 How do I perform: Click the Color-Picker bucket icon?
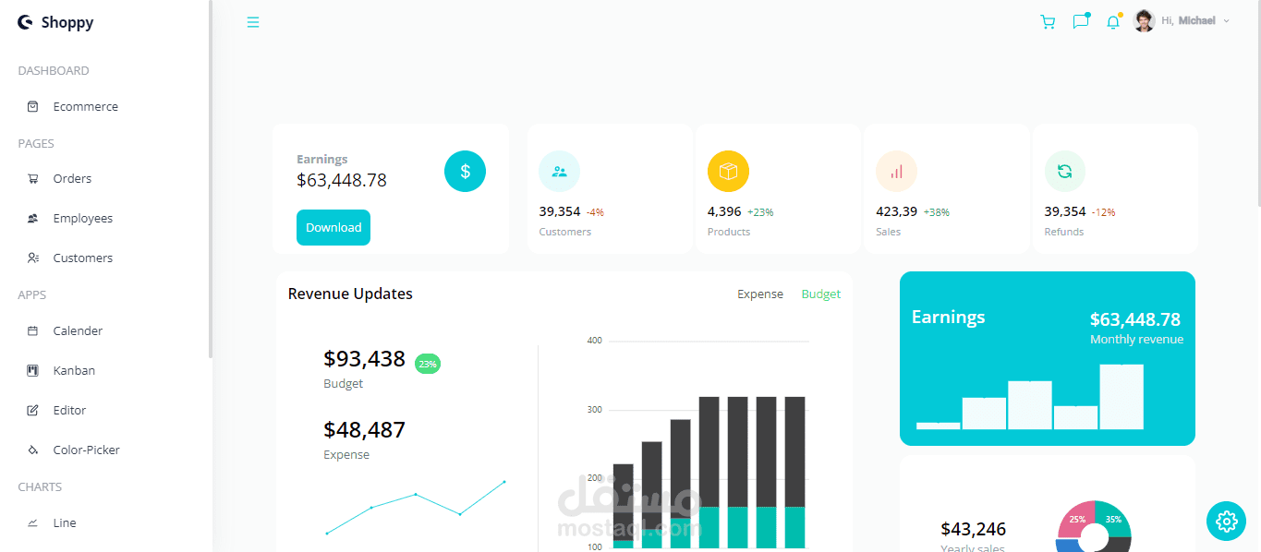(x=33, y=450)
